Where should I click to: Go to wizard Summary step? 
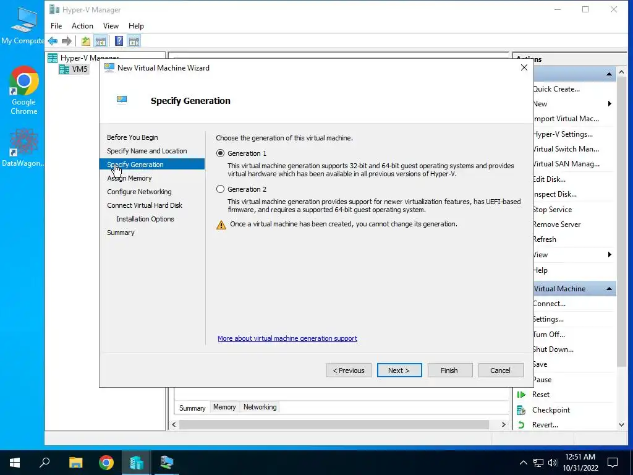121,233
